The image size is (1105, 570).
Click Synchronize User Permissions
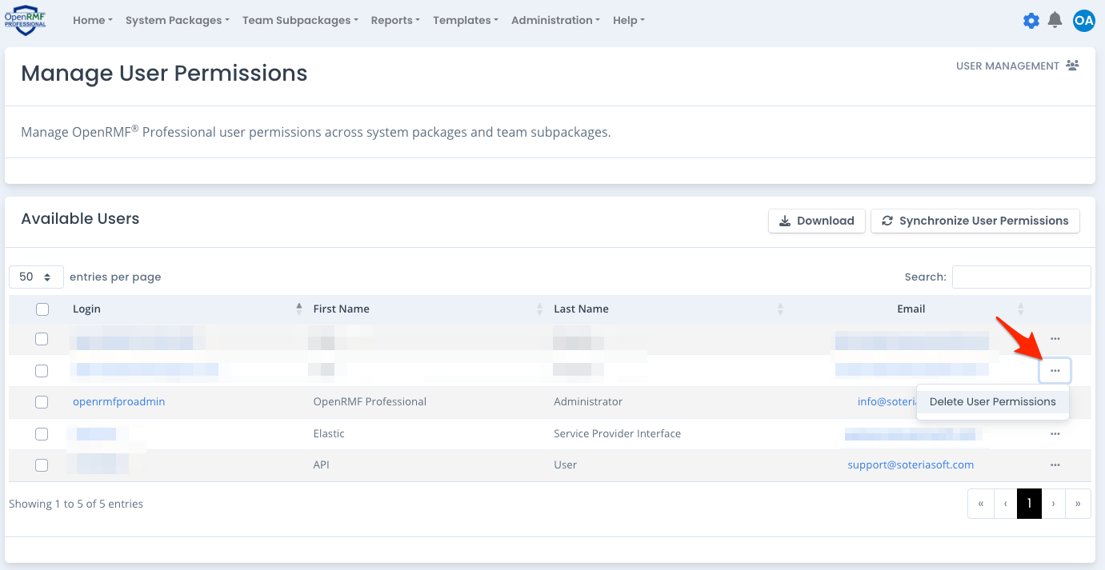click(975, 221)
